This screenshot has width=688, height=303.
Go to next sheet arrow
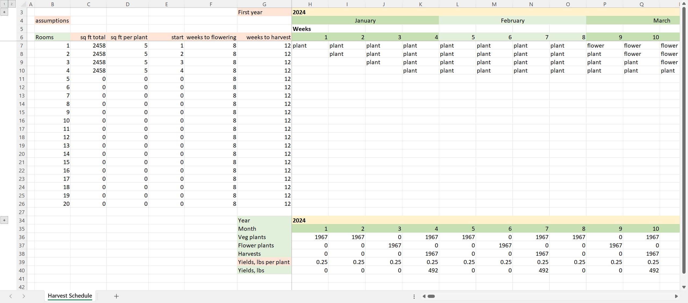click(24, 296)
